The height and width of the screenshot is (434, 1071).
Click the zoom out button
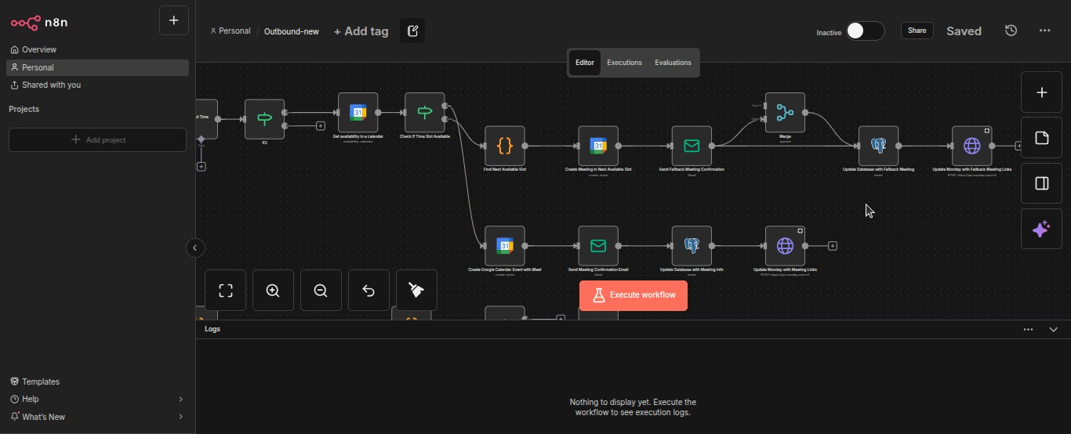pyautogui.click(x=321, y=291)
